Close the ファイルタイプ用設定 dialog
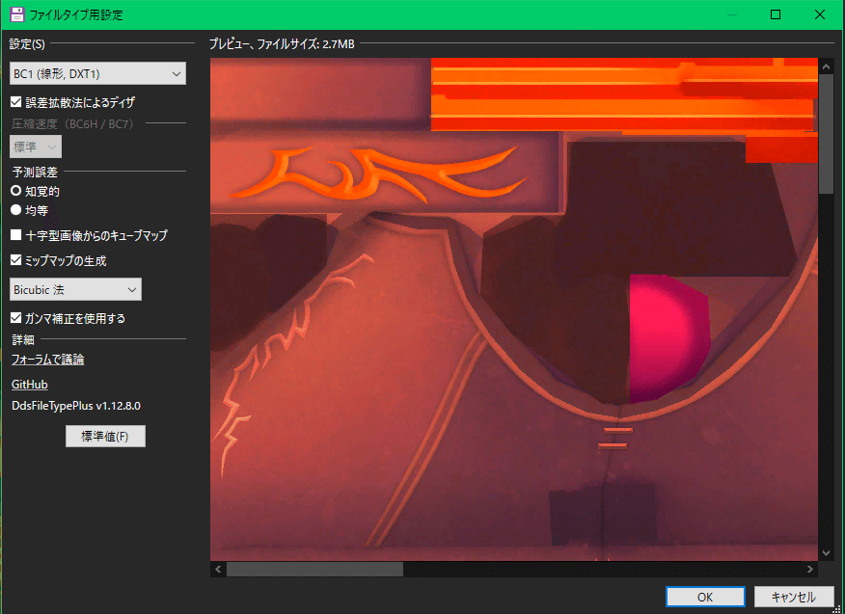This screenshot has width=845, height=614. tap(820, 14)
